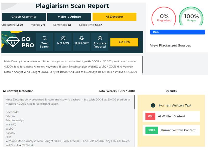The height and width of the screenshot is (155, 208).
Task: Click the yellow Go Pro button
Action: point(124,42)
